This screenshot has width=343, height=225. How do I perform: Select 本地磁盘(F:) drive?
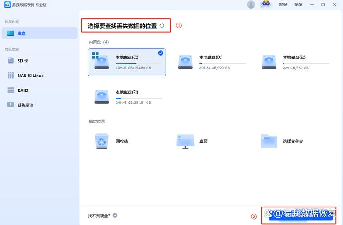pyautogui.click(x=127, y=97)
